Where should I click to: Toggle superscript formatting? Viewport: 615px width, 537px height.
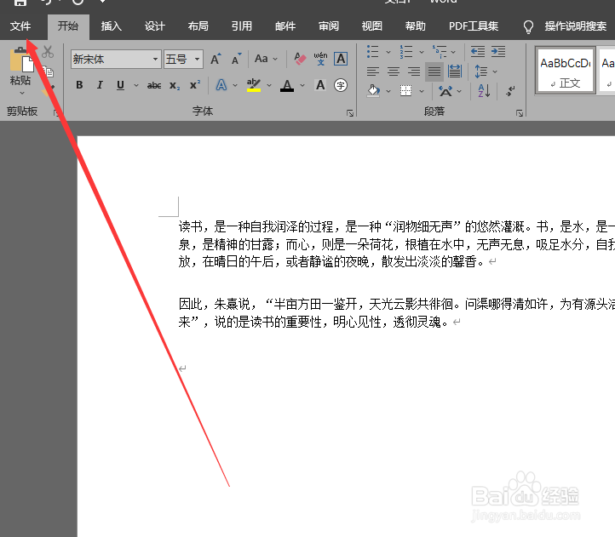pos(195,84)
